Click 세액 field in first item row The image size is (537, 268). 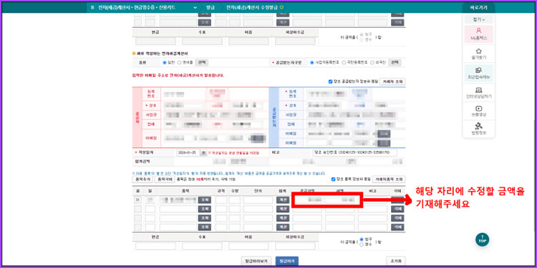[x=339, y=199]
